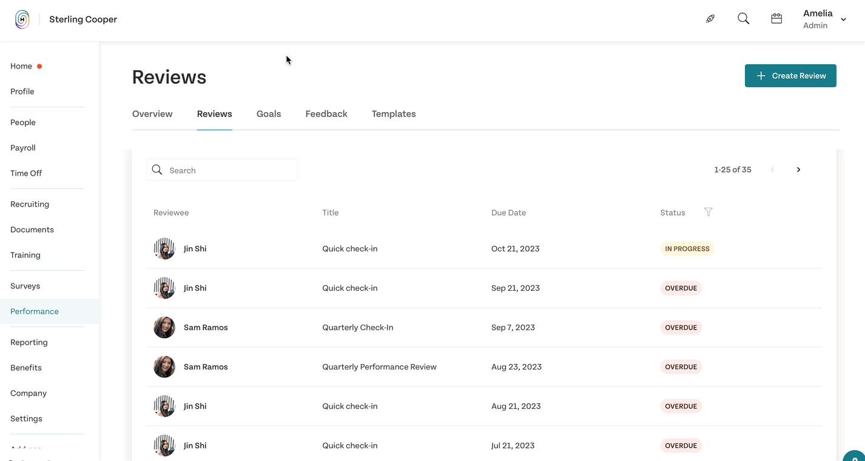Image resolution: width=865 pixels, height=461 pixels.
Task: Open Reporting from the sidebar
Action: tap(29, 342)
